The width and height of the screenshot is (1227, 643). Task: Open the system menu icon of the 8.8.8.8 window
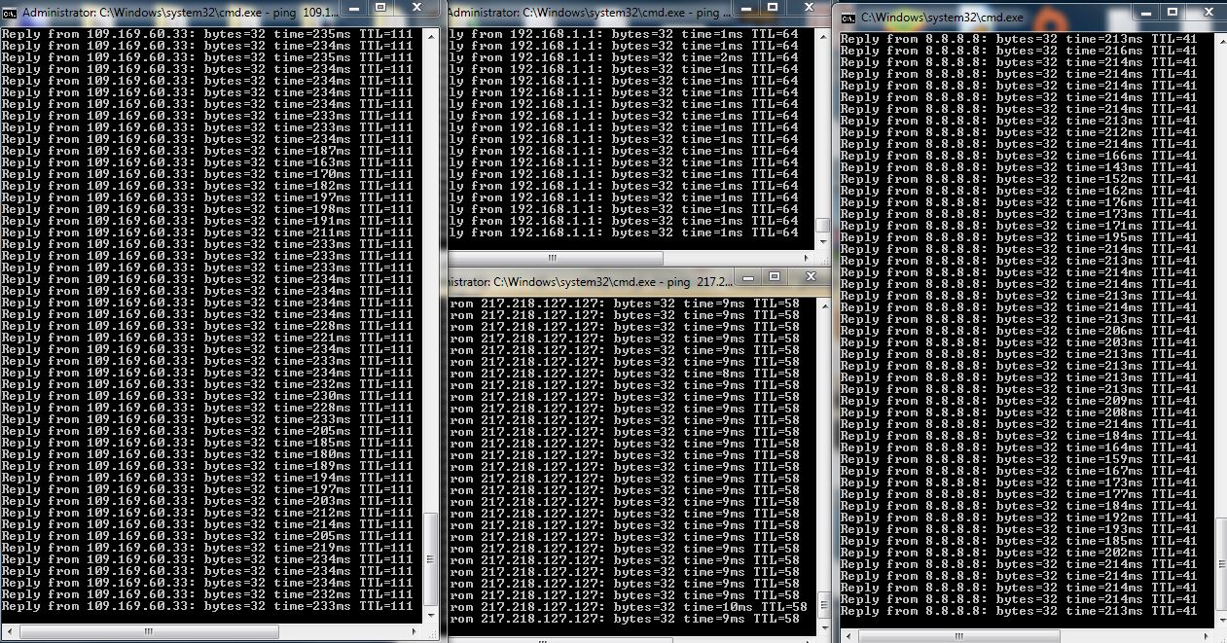(x=848, y=17)
